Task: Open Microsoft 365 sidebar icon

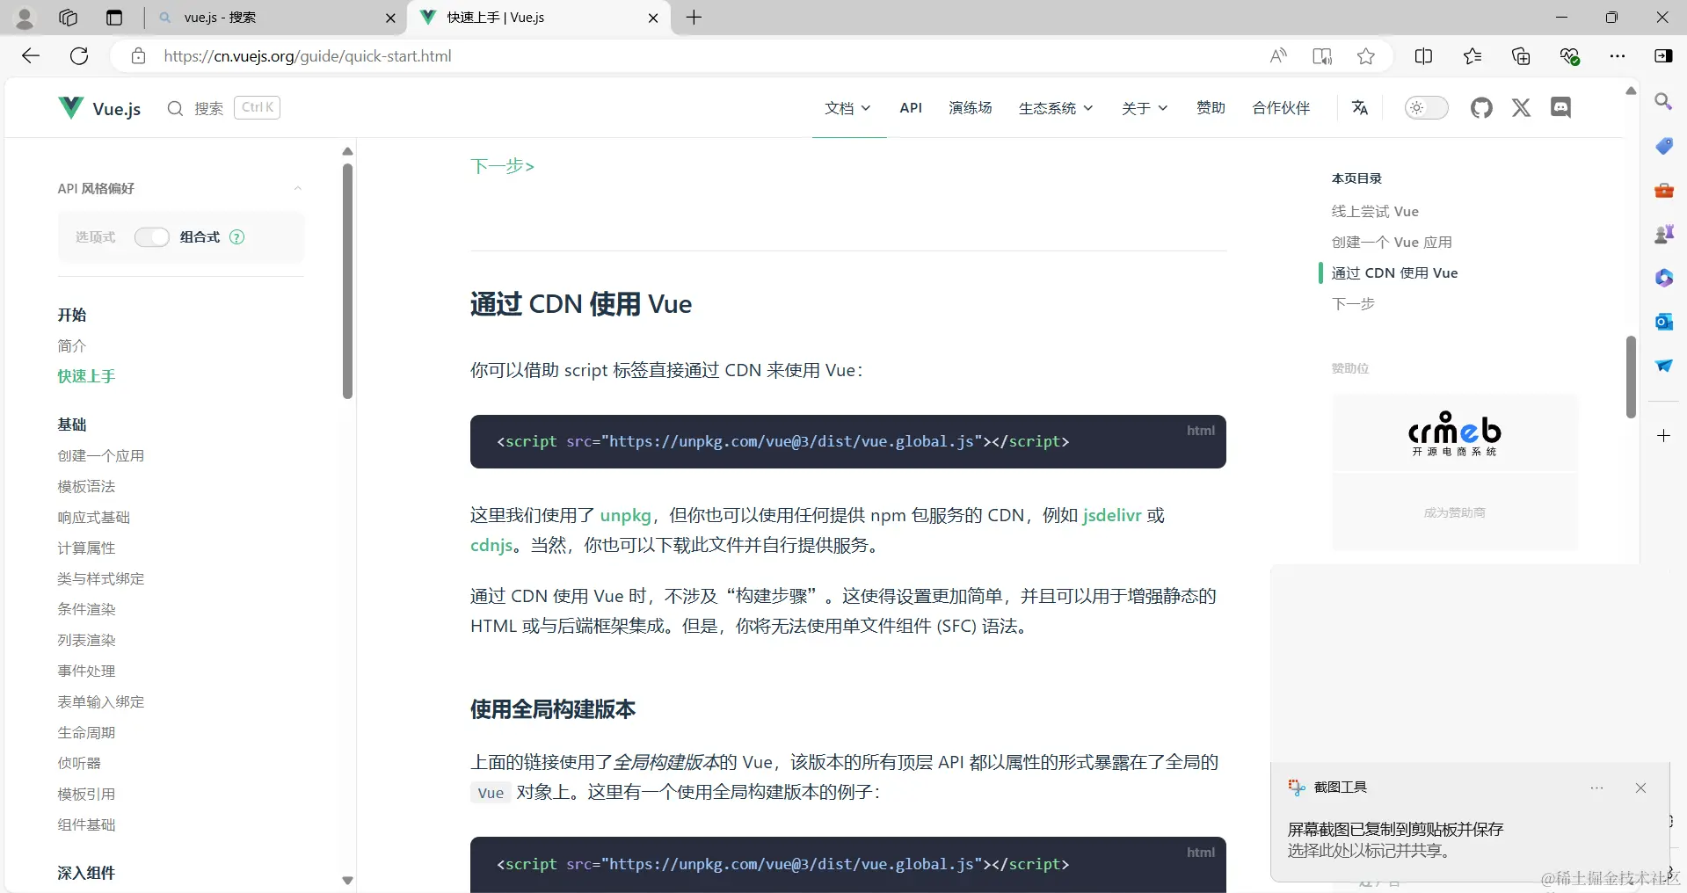Action: click(x=1663, y=278)
